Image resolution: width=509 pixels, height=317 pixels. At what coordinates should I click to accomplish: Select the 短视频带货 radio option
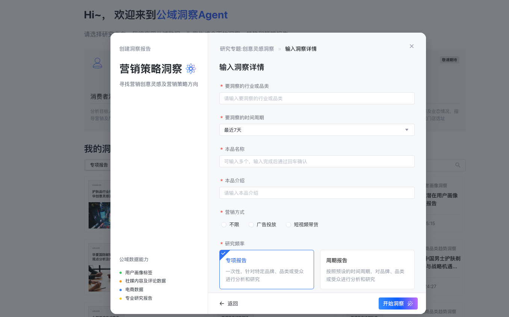click(288, 225)
